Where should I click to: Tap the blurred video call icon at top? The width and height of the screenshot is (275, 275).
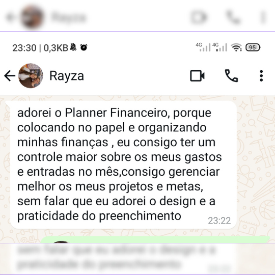point(199,17)
